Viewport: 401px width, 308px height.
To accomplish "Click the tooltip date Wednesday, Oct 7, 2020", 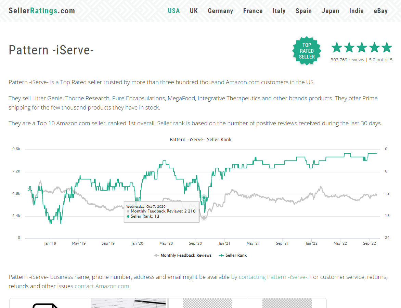I will click(x=146, y=206).
